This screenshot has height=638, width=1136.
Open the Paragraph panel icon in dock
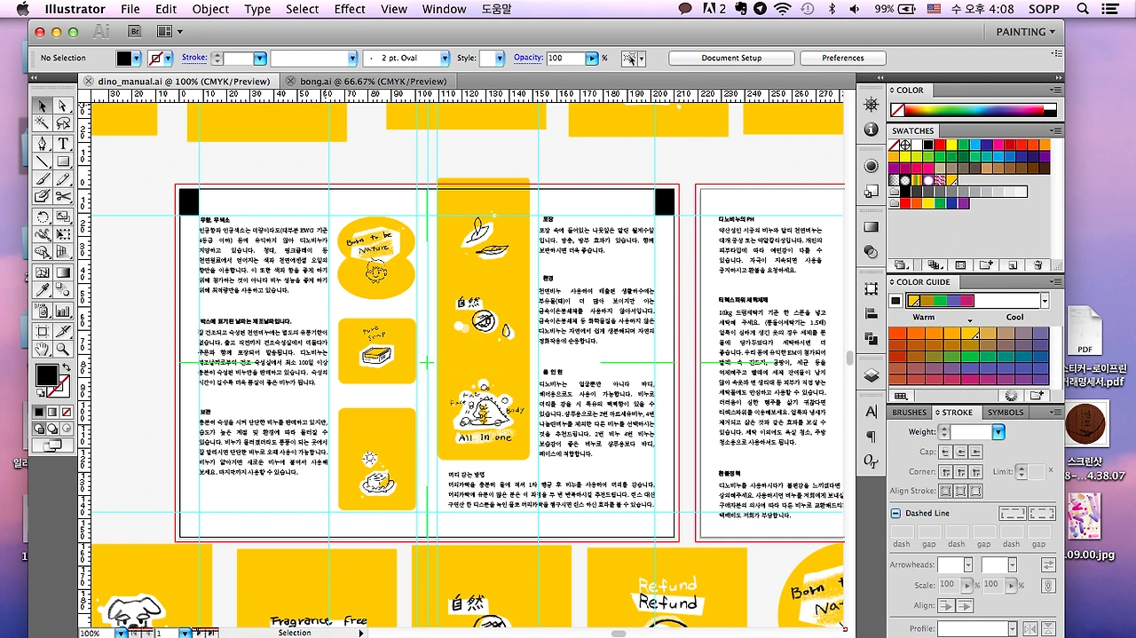[871, 437]
